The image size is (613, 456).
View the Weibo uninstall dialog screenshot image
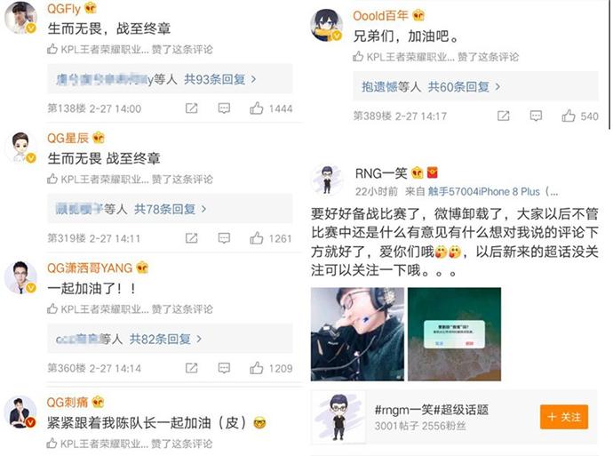(x=454, y=334)
